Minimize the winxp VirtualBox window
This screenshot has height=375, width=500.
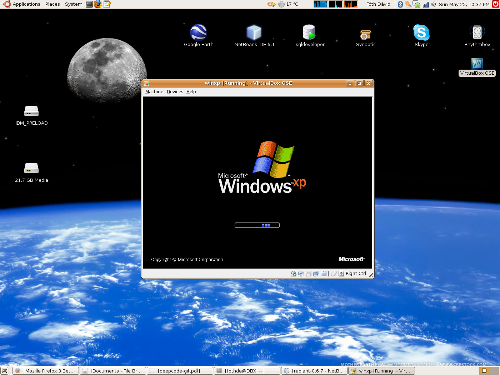[350, 83]
